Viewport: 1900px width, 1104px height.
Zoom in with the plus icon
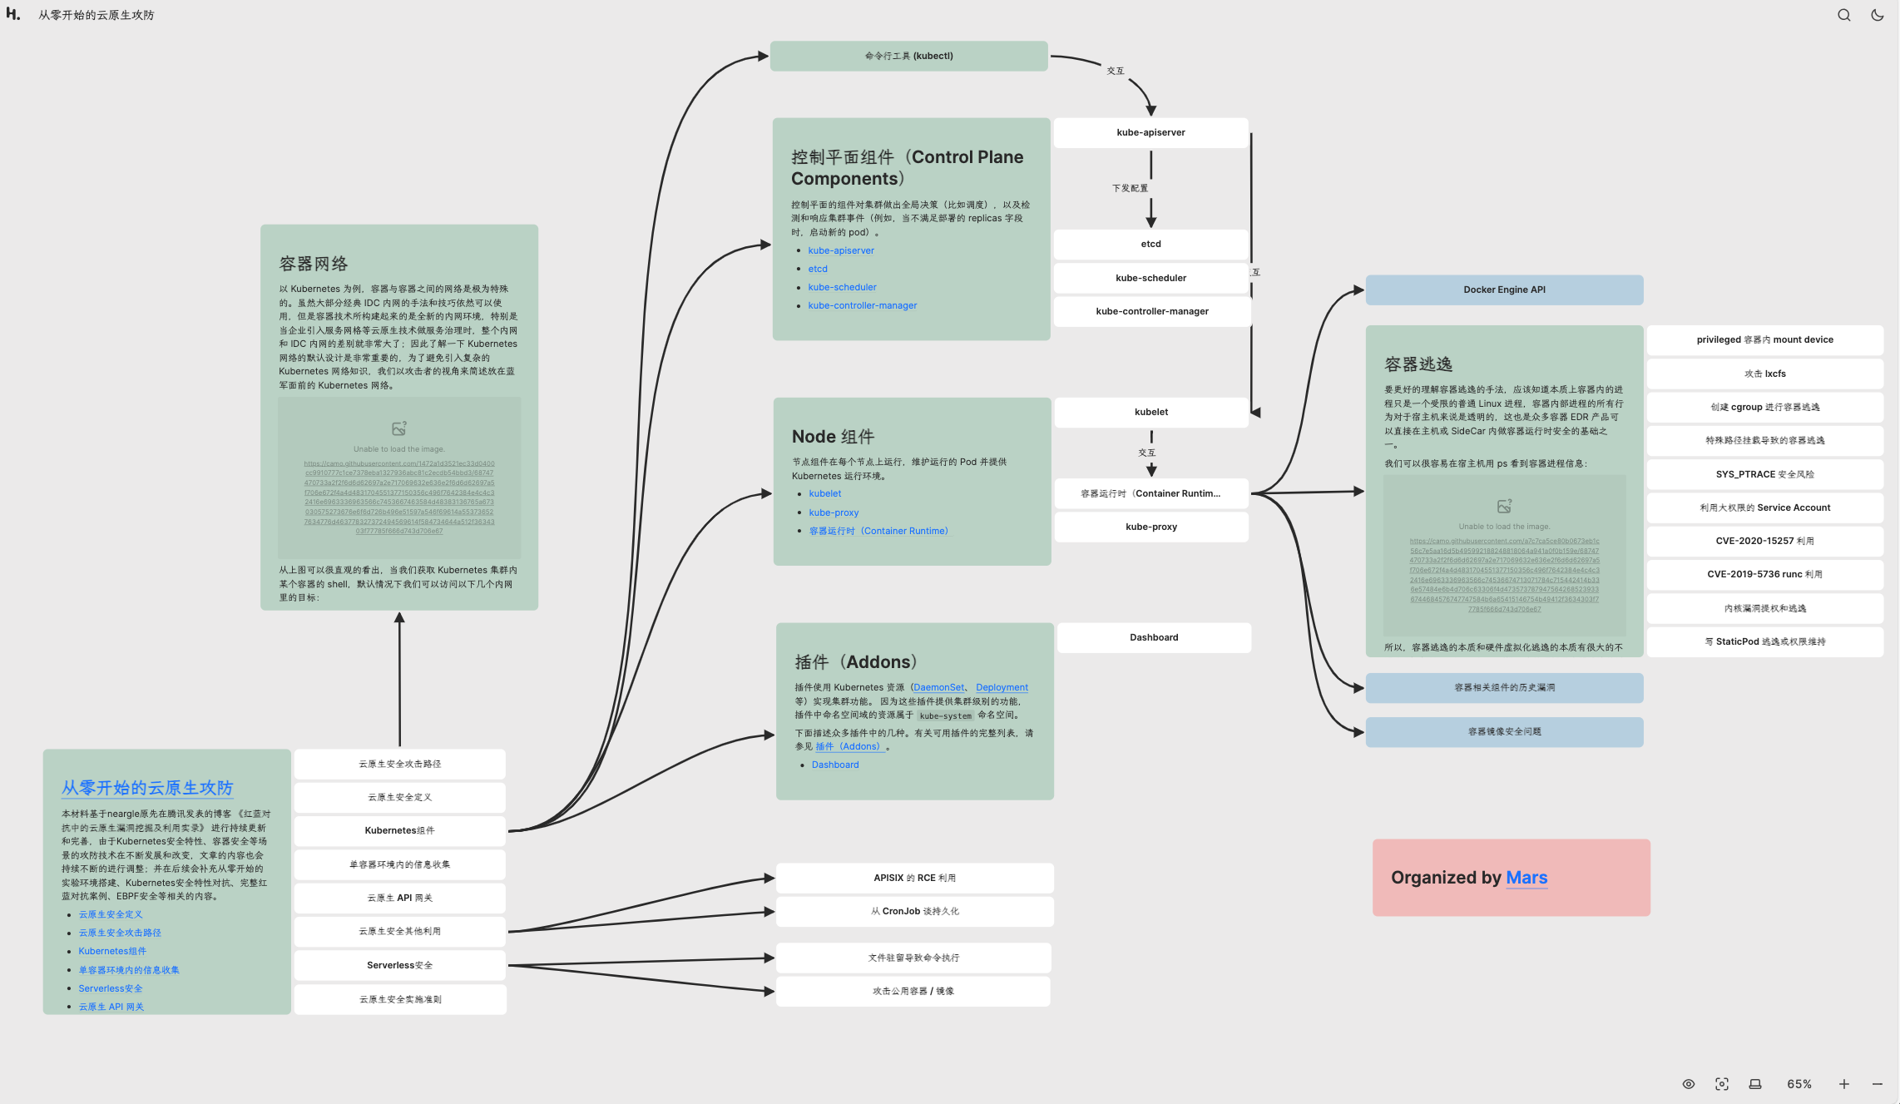coord(1843,1084)
